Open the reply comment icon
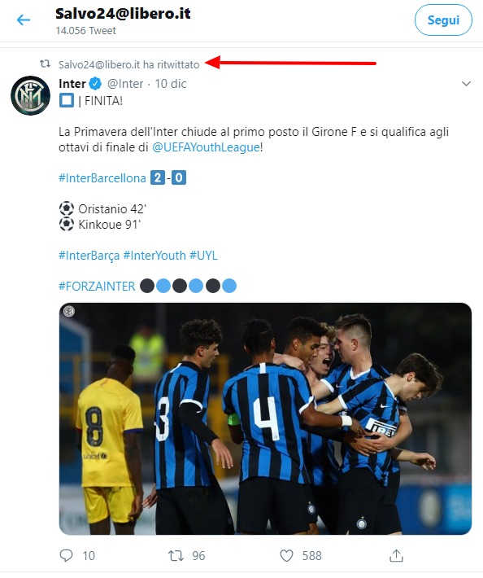Viewport: 483px width, 578px height. (x=66, y=555)
